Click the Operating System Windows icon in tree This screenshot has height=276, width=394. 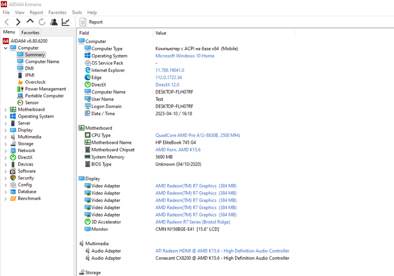[13, 116]
